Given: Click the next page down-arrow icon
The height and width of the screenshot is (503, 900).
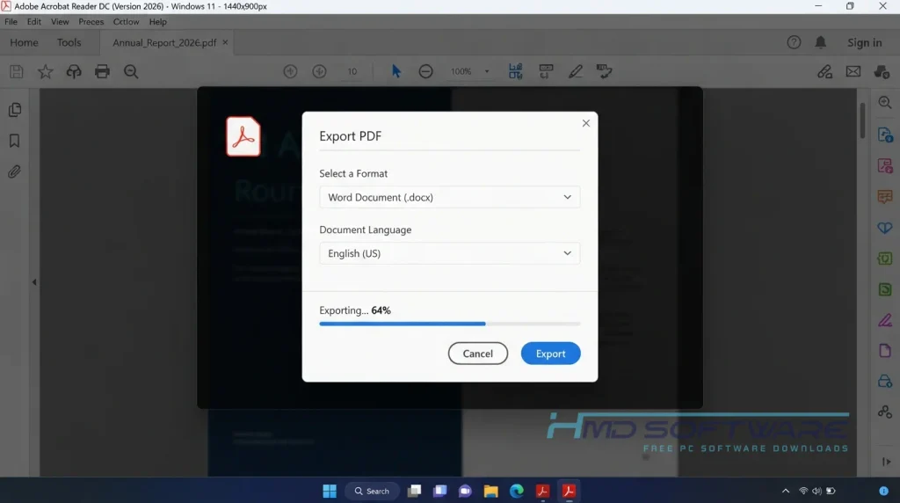Looking at the screenshot, I should [x=319, y=71].
